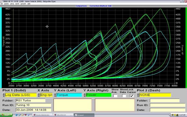Click the application icon in title bar

coord(1,1)
